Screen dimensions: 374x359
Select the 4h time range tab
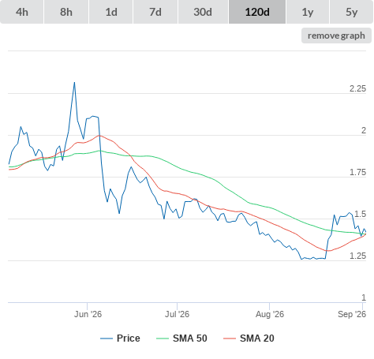coord(22,12)
